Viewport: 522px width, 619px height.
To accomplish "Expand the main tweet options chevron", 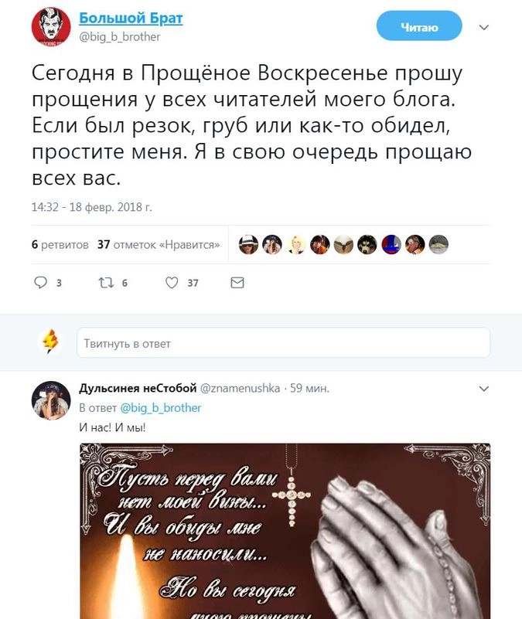I will pos(483,27).
